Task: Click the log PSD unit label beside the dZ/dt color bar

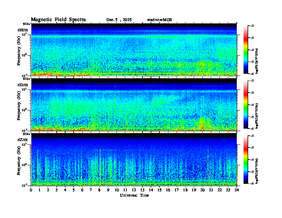Action: point(257,171)
